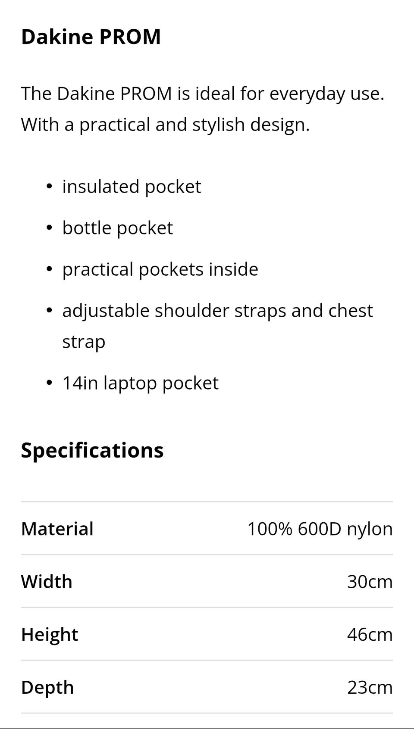Click the 30cm width value

point(370,582)
